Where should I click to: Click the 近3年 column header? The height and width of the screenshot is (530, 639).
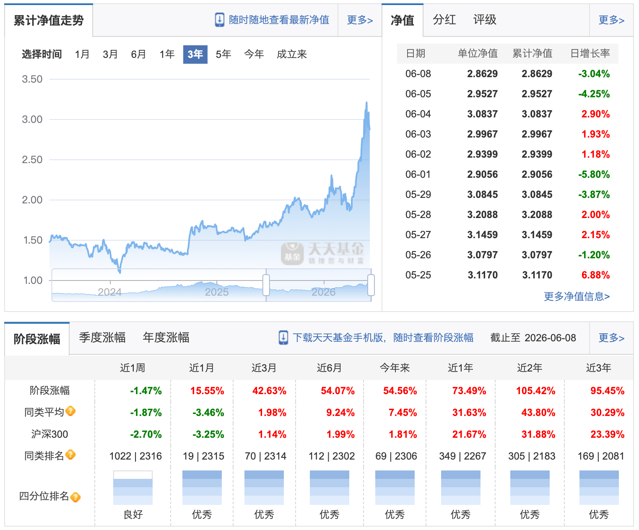(598, 368)
